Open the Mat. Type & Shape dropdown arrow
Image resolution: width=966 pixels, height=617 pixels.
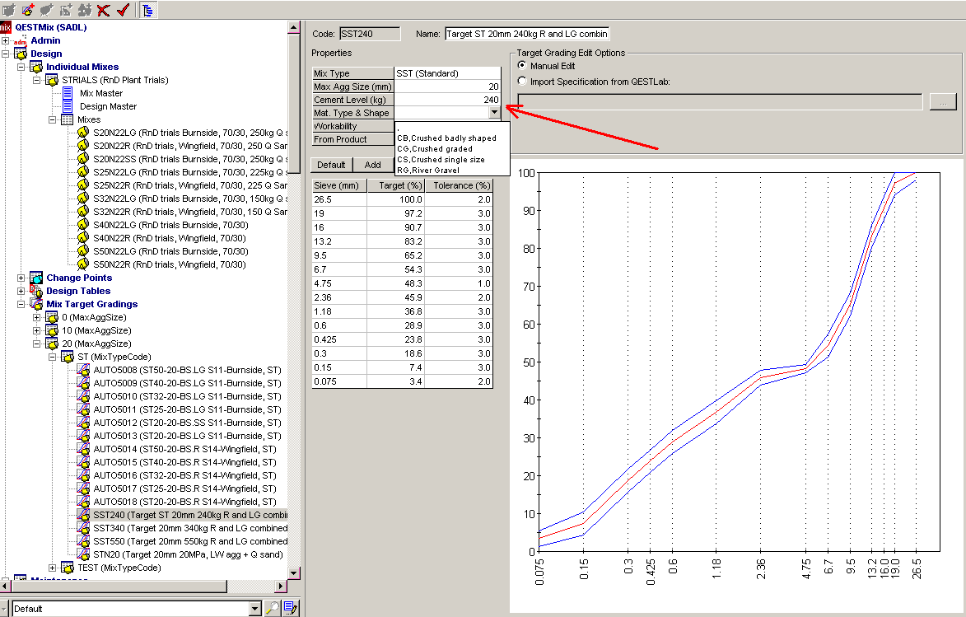point(493,112)
